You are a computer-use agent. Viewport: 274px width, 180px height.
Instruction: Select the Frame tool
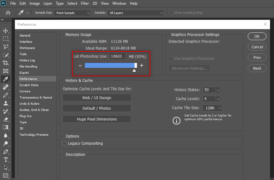(x=5, y=71)
